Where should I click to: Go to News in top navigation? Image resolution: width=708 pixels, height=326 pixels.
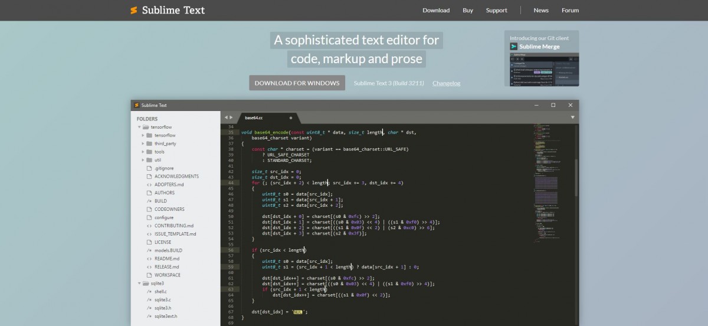pyautogui.click(x=541, y=10)
